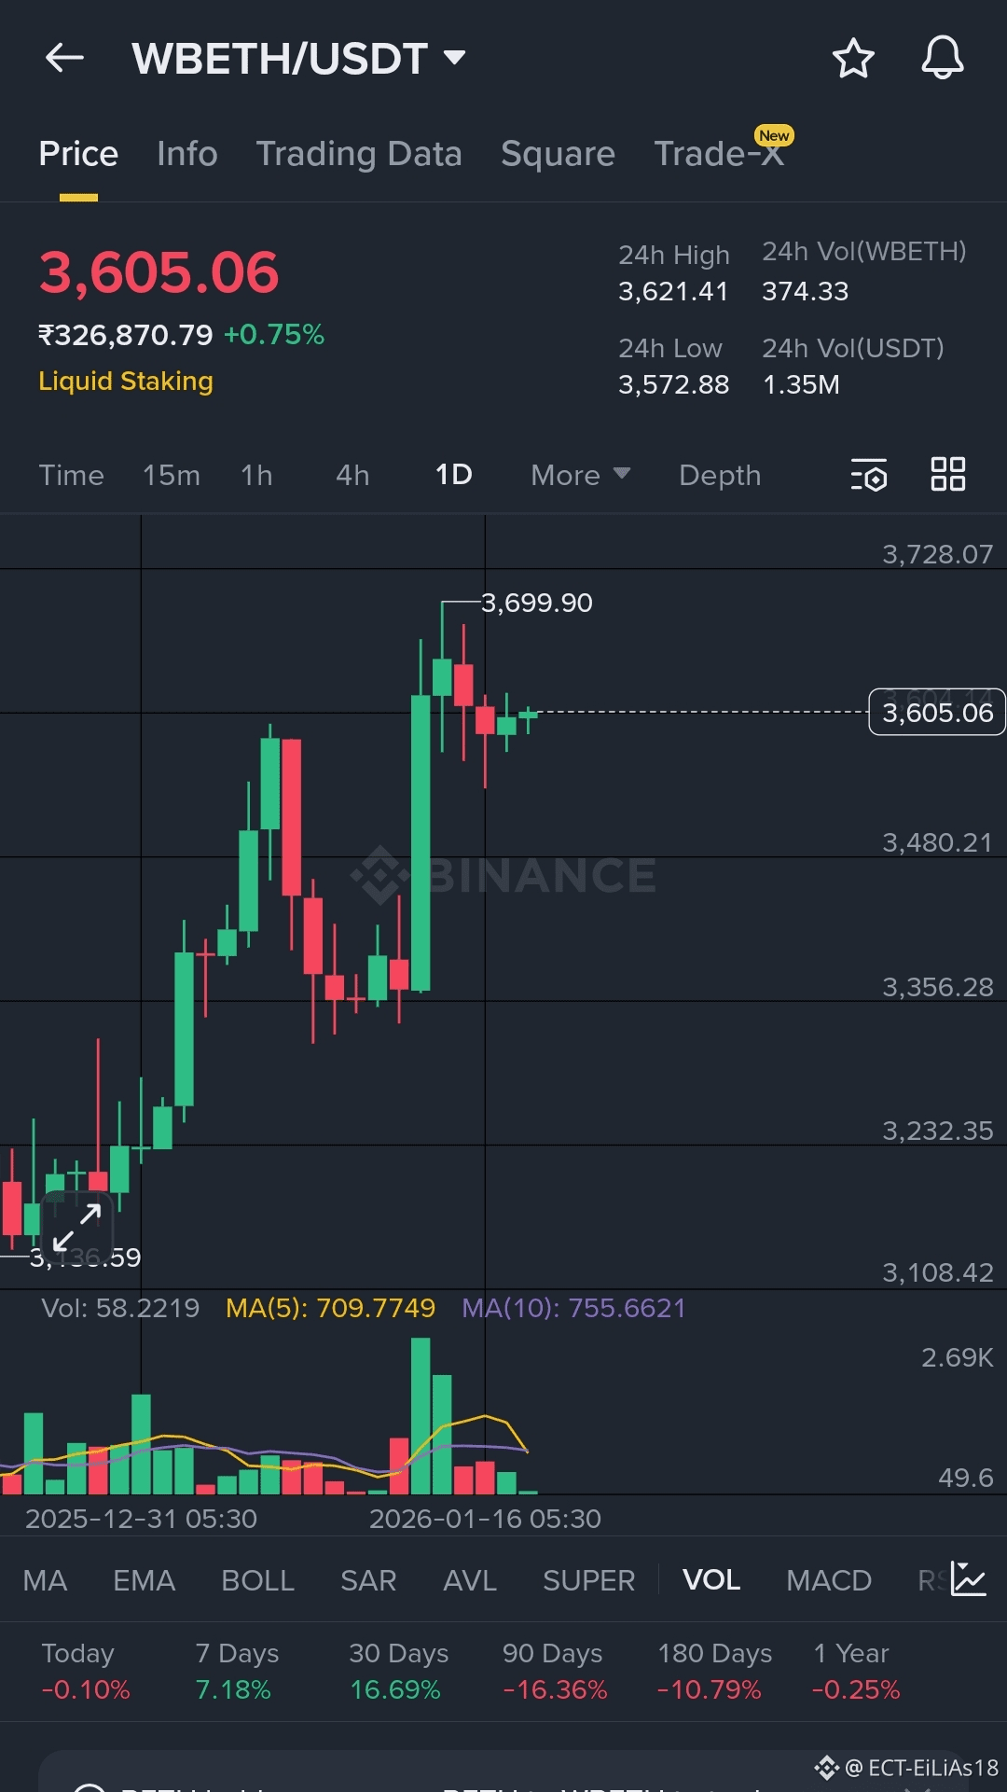
Task: Tap the 24h Vol(WBETH) value 374.33
Action: click(806, 291)
